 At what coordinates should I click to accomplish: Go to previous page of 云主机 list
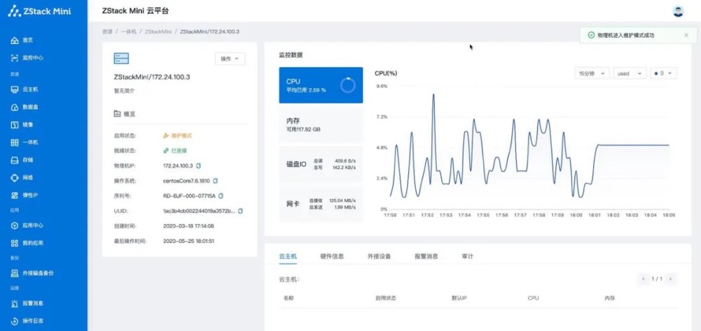(644, 279)
